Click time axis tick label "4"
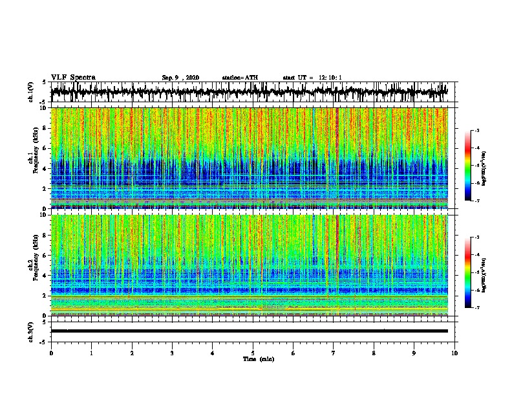The image size is (512, 396). point(212,353)
